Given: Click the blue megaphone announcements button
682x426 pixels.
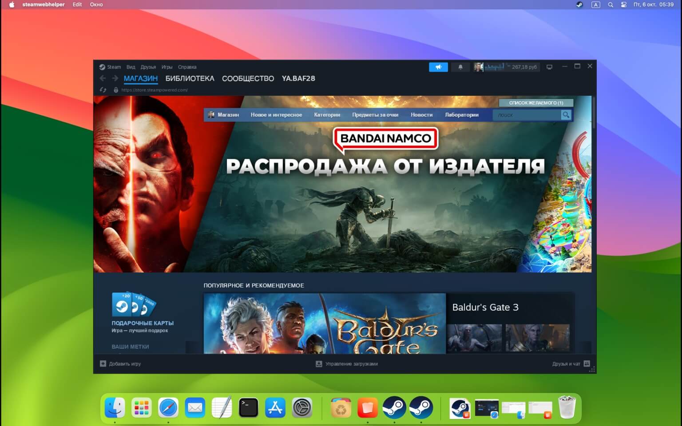Looking at the screenshot, I should click(438, 67).
